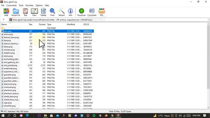Select end_portal.png file
Image resolution: width=210 pixels, height=118 pixels.
click(x=47, y=65)
